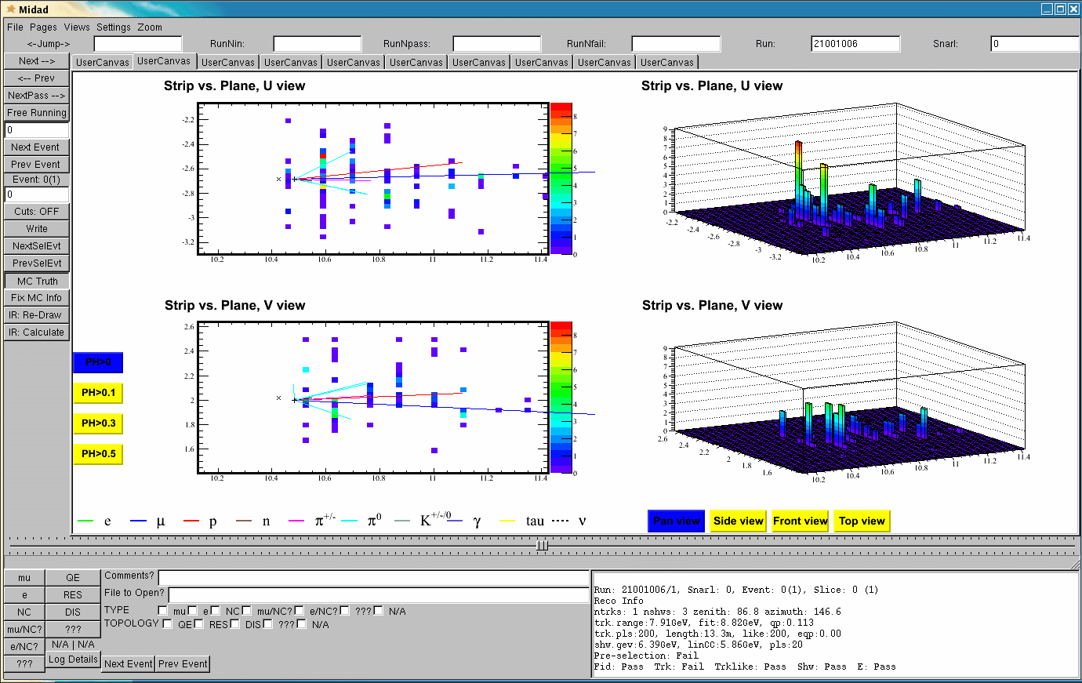Go to PrevSelEvt
Viewport: 1082px width, 683px height.
coord(36,263)
